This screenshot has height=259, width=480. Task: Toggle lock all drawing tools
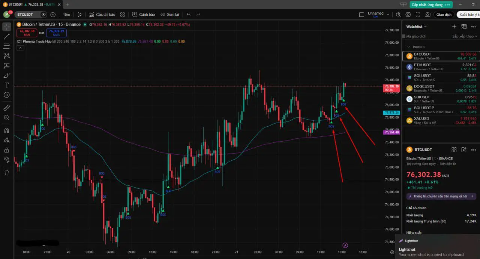pyautogui.click(x=6, y=150)
